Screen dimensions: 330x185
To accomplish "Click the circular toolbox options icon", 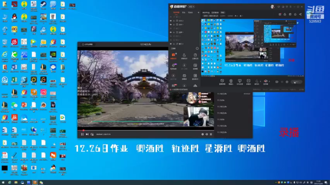I will click(197, 49).
